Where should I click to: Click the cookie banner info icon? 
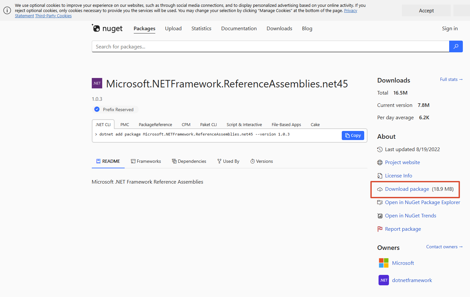click(7, 10)
